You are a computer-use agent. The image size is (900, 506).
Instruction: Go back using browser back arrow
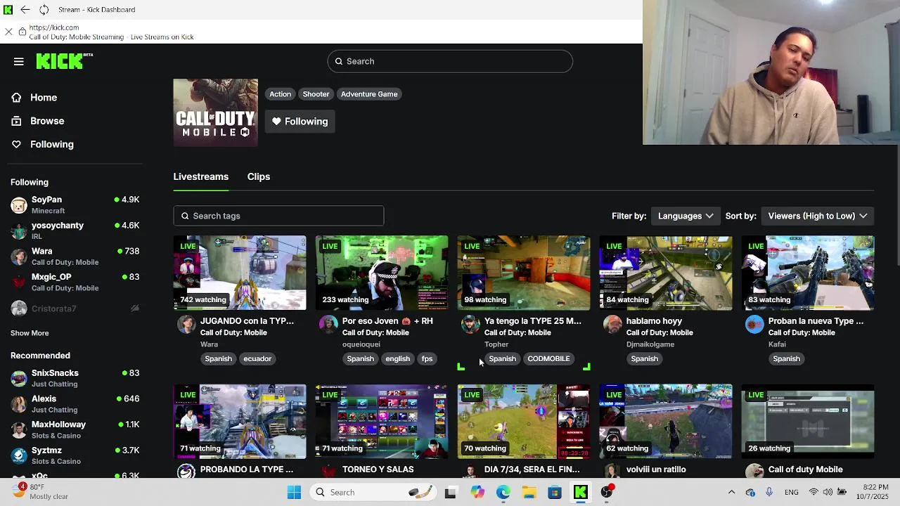[25, 10]
